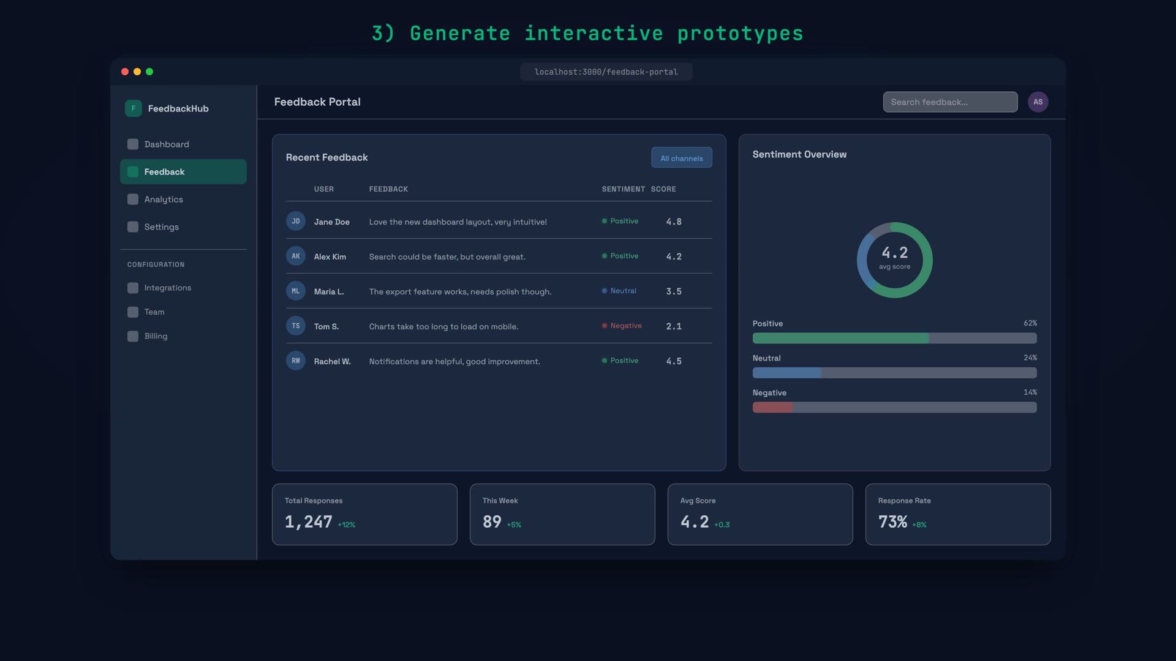Click the Search feedback input

[x=949, y=102]
